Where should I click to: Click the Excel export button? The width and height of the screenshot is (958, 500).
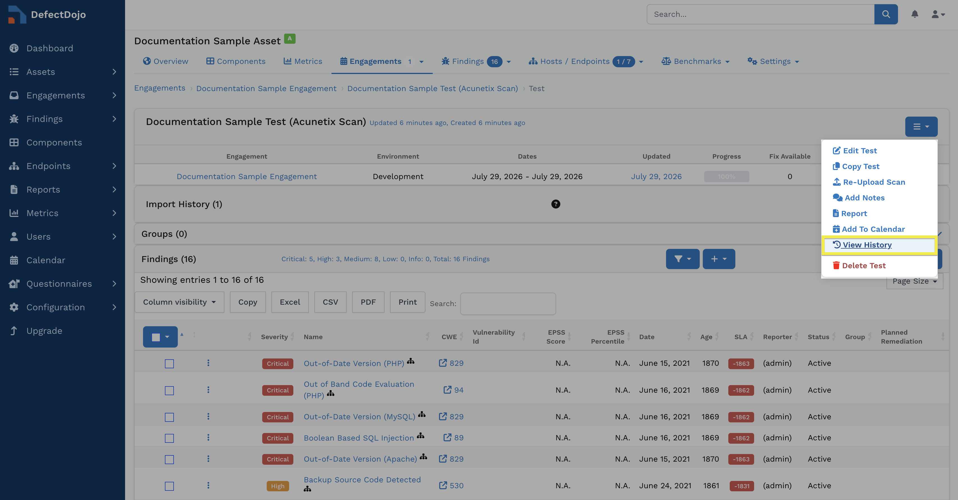click(290, 302)
